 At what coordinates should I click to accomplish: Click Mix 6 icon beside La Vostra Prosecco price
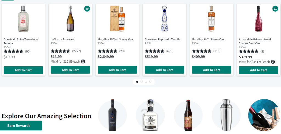(83, 62)
